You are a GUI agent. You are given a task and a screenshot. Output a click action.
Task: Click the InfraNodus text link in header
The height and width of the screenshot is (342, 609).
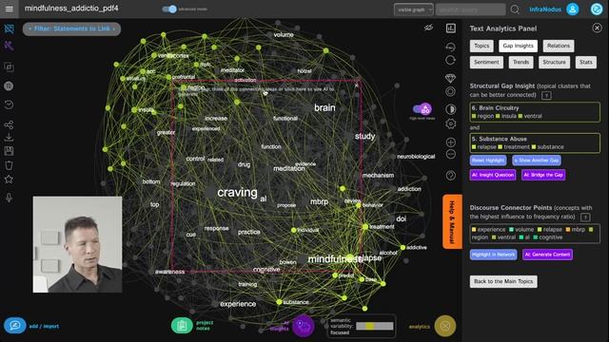(545, 9)
